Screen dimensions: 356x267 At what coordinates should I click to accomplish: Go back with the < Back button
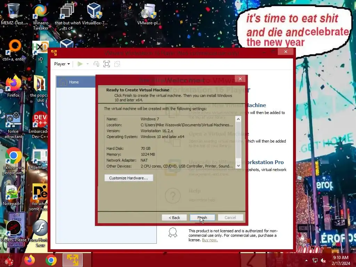pyautogui.click(x=174, y=218)
